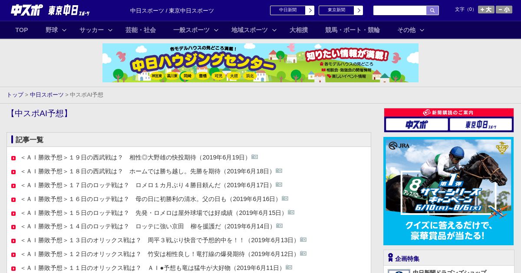Open the 一般スポーツ menu
This screenshot has height=273, width=521.
tap(191, 30)
